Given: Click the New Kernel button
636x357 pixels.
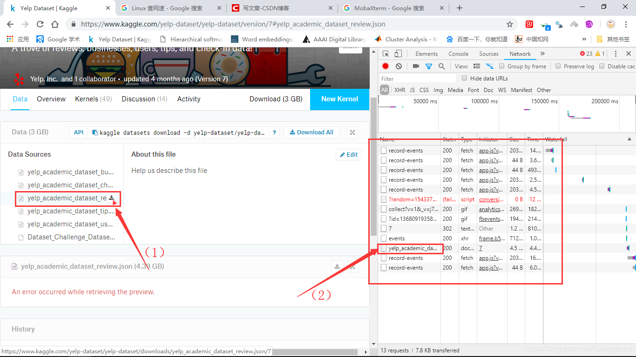Looking at the screenshot, I should [x=340, y=99].
